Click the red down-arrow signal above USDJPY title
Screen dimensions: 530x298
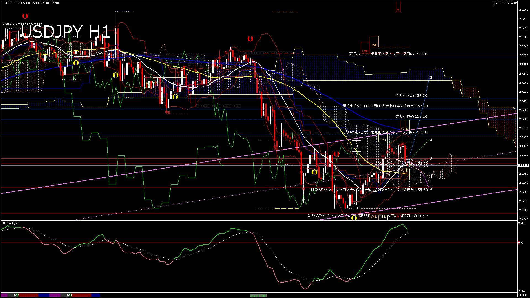25,16
